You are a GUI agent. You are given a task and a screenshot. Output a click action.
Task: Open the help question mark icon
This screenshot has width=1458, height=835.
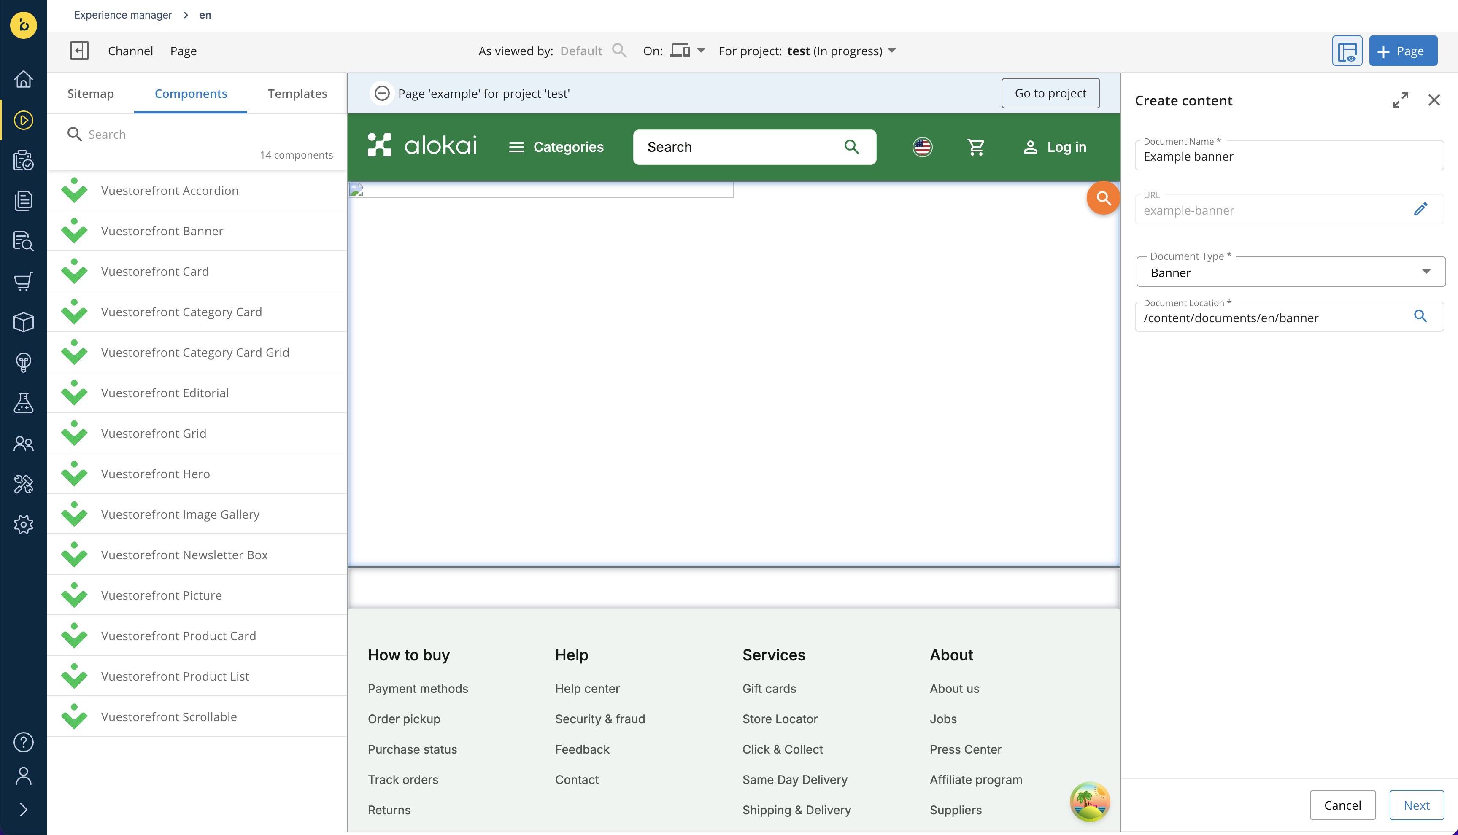tap(24, 742)
